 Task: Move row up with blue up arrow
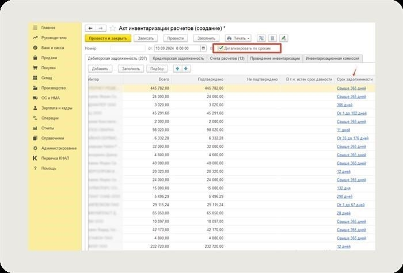[177, 69]
